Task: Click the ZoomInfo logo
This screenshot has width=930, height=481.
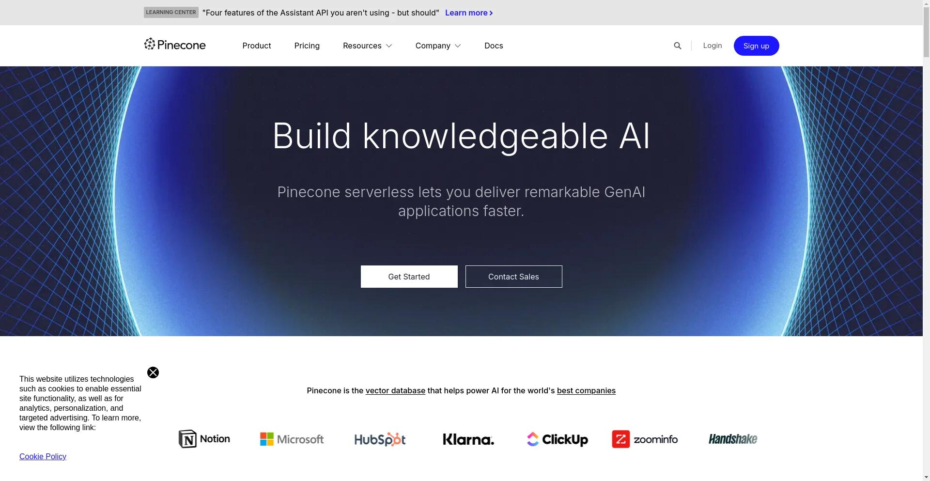Action: tap(645, 439)
